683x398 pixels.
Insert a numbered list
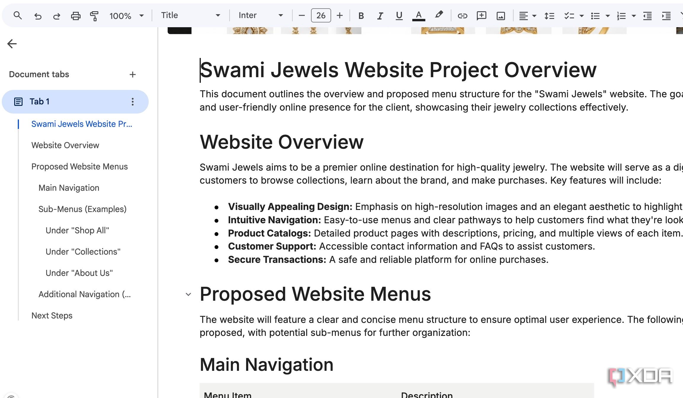(x=621, y=16)
